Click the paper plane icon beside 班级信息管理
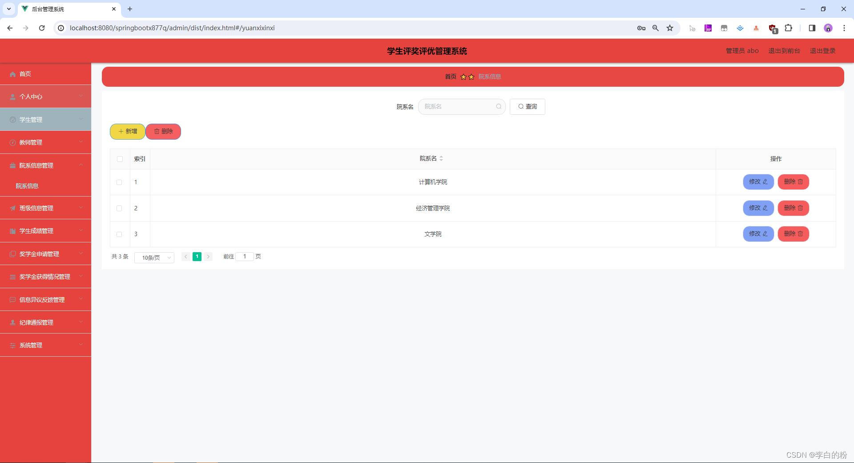 click(12, 208)
